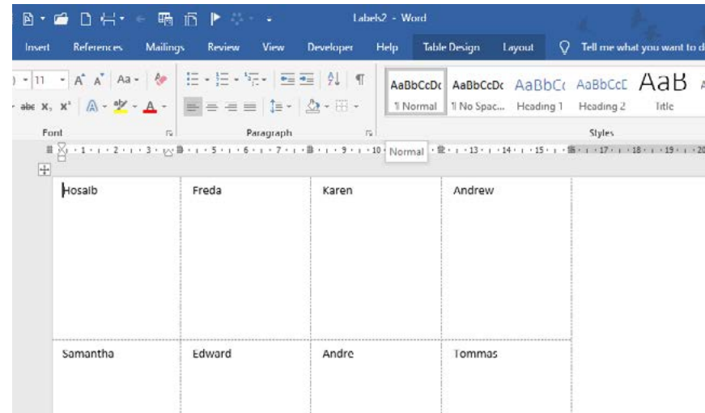This screenshot has height=413, width=705.
Task: Click the table move handle
Action: (44, 169)
